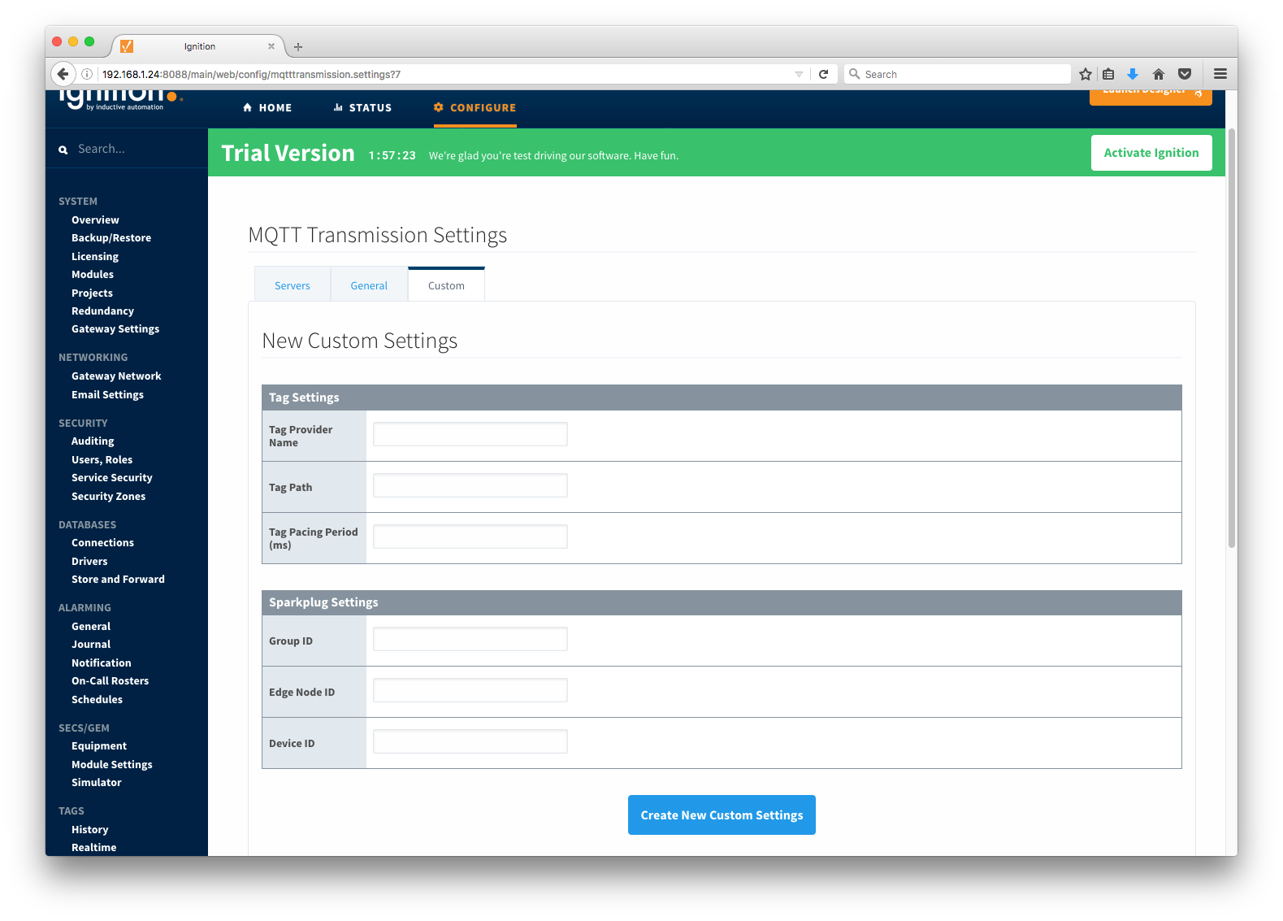The image size is (1283, 921).
Task: Open Backup/Restore in sidebar
Action: [x=111, y=237]
